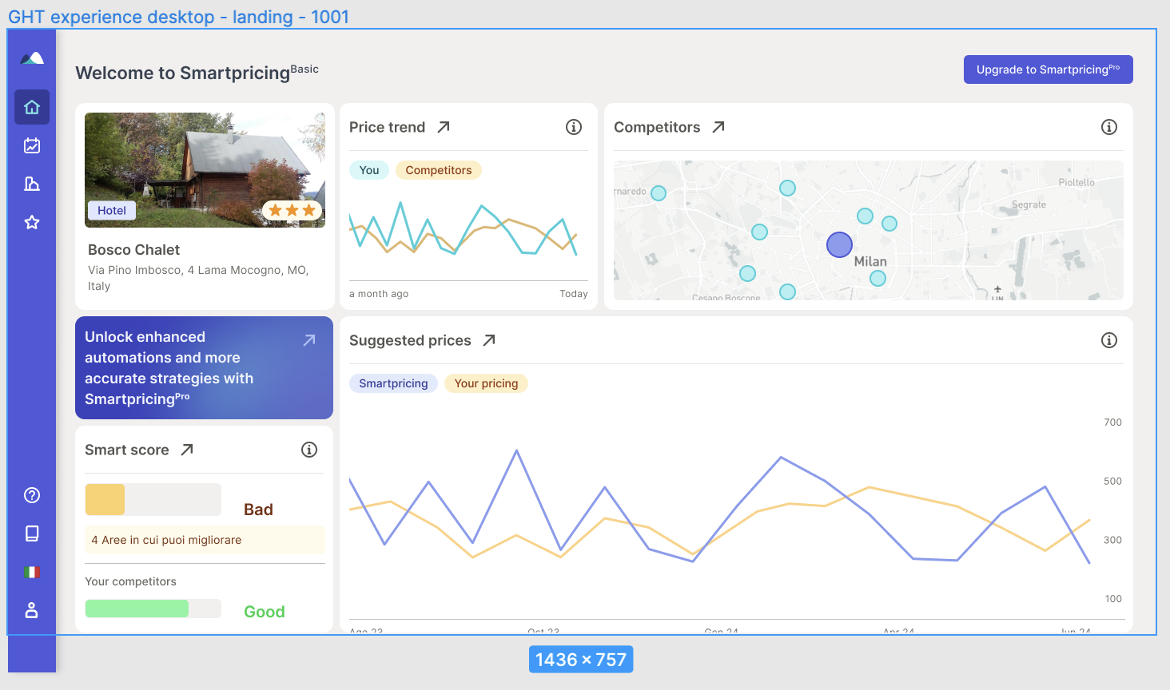Click the Good competitors score label
This screenshot has width=1170, height=690.
(265, 612)
